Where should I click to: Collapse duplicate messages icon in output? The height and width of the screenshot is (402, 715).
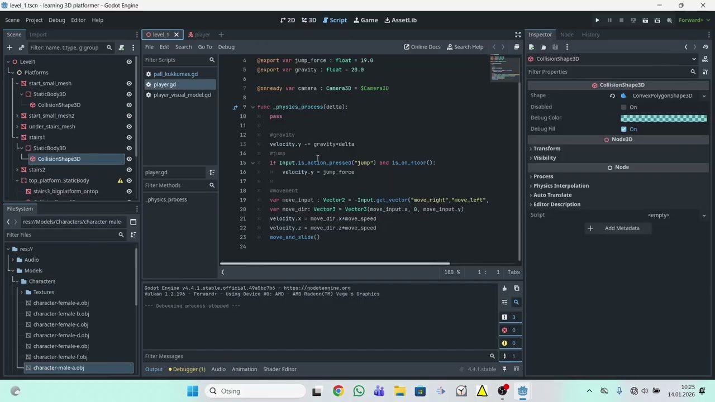coord(504,302)
